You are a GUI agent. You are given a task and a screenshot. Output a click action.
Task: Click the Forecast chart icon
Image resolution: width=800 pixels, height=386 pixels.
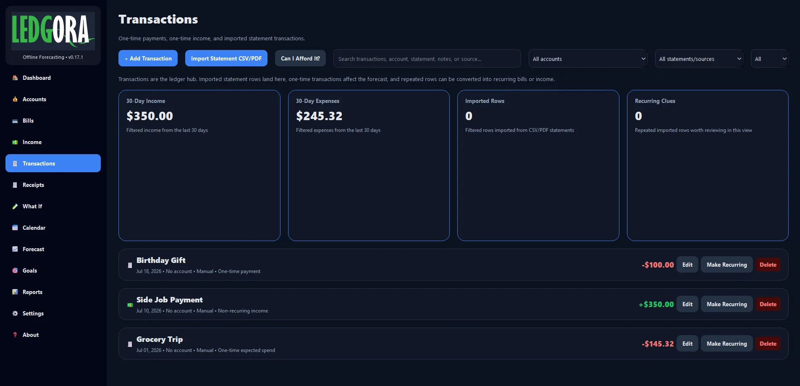click(15, 249)
